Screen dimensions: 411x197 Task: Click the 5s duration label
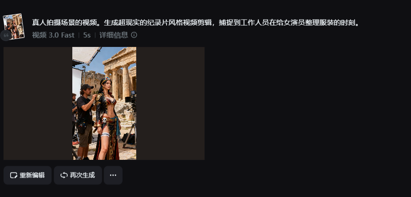point(87,35)
